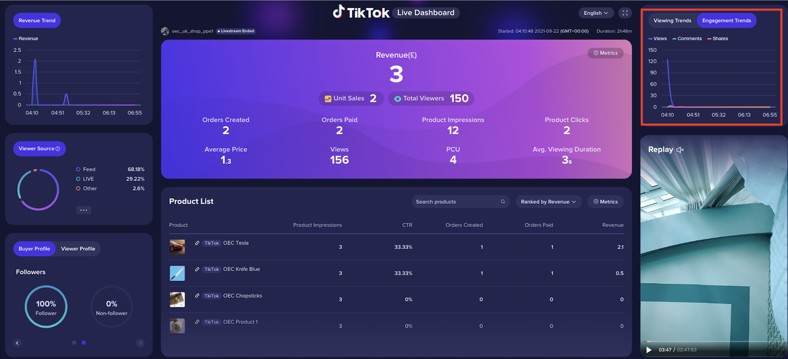This screenshot has width=788, height=359.
Task: Click the previous arrow in Buyer Profile panel
Action: pos(17,343)
